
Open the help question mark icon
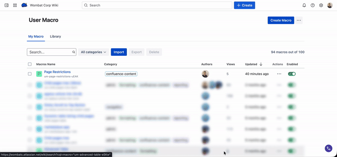coord(313,5)
